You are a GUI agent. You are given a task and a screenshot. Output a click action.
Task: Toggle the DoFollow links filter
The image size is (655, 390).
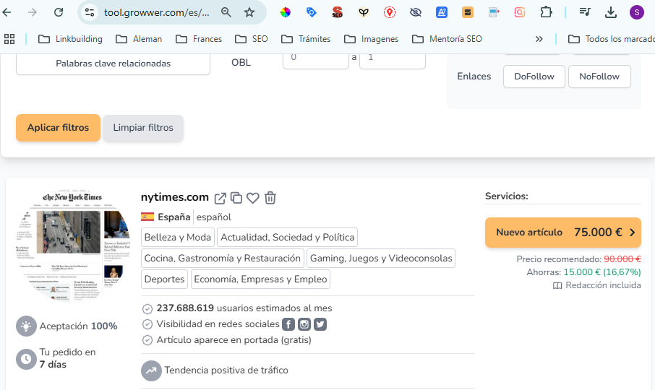[534, 77]
